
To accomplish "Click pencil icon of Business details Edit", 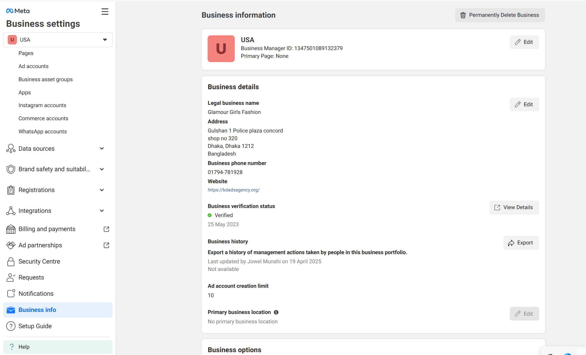I will pos(518,105).
